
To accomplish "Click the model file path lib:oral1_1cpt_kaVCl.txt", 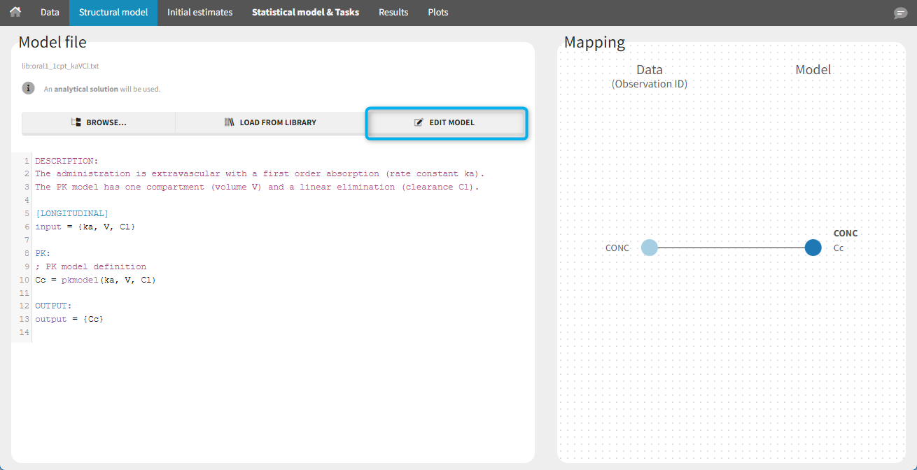I will pyautogui.click(x=60, y=66).
